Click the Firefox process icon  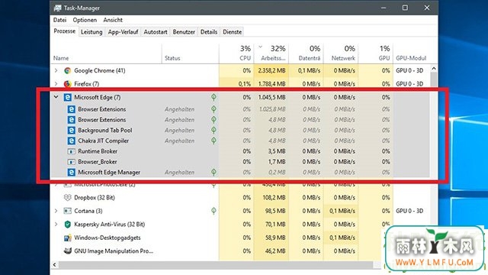coord(68,84)
